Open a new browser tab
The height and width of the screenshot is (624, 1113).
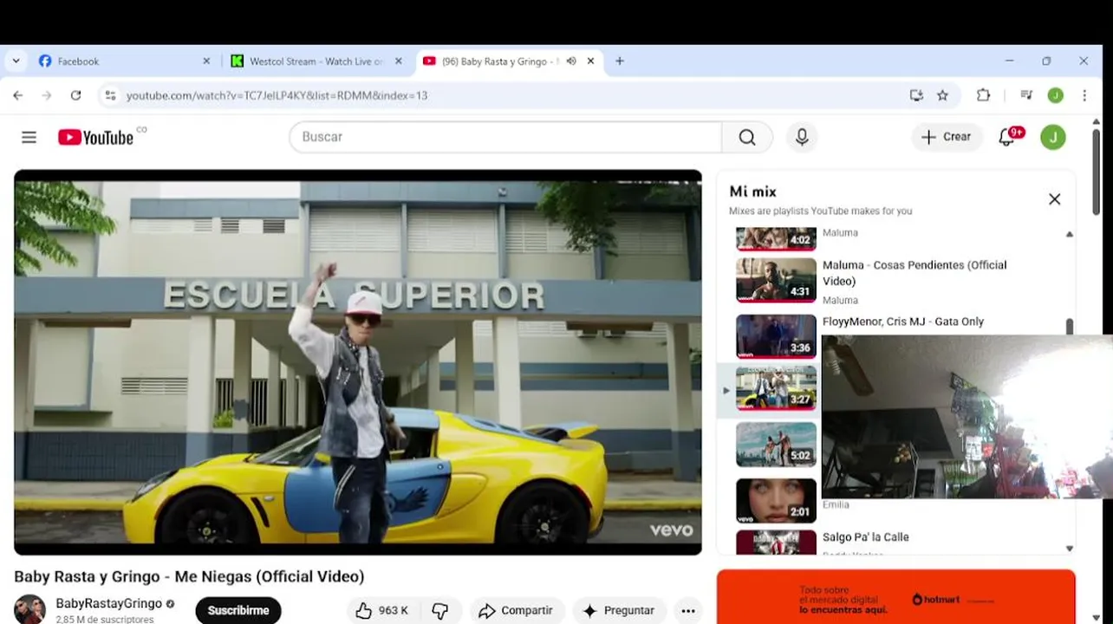pyautogui.click(x=619, y=62)
